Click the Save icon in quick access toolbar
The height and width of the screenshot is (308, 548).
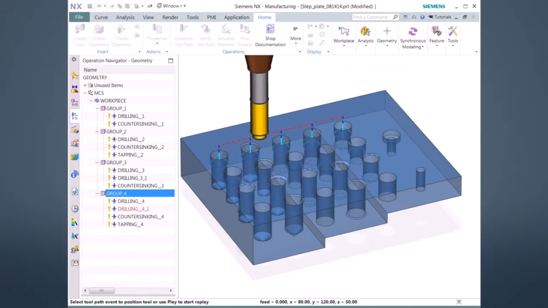click(90, 6)
